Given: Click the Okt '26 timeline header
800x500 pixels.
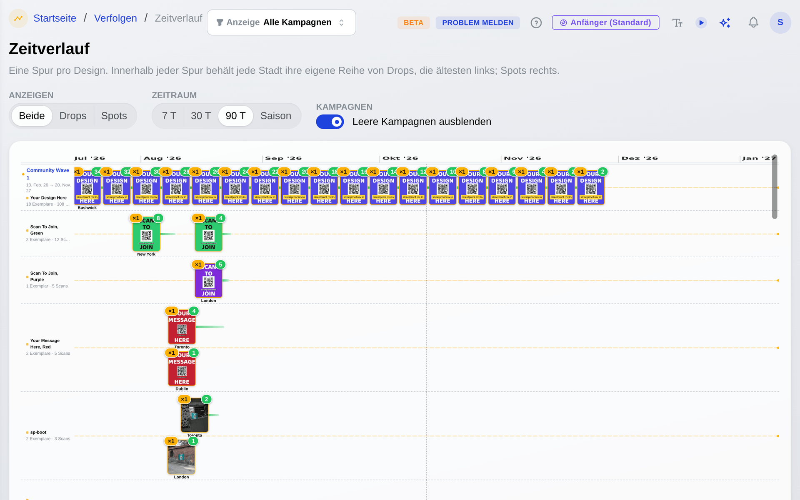Looking at the screenshot, I should 400,158.
